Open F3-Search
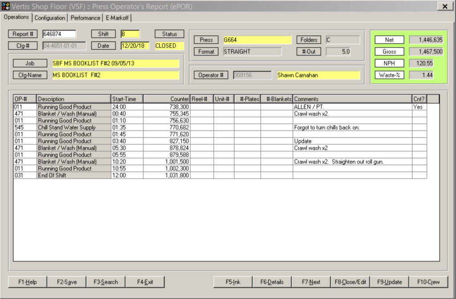The height and width of the screenshot is (299, 456). [x=106, y=282]
